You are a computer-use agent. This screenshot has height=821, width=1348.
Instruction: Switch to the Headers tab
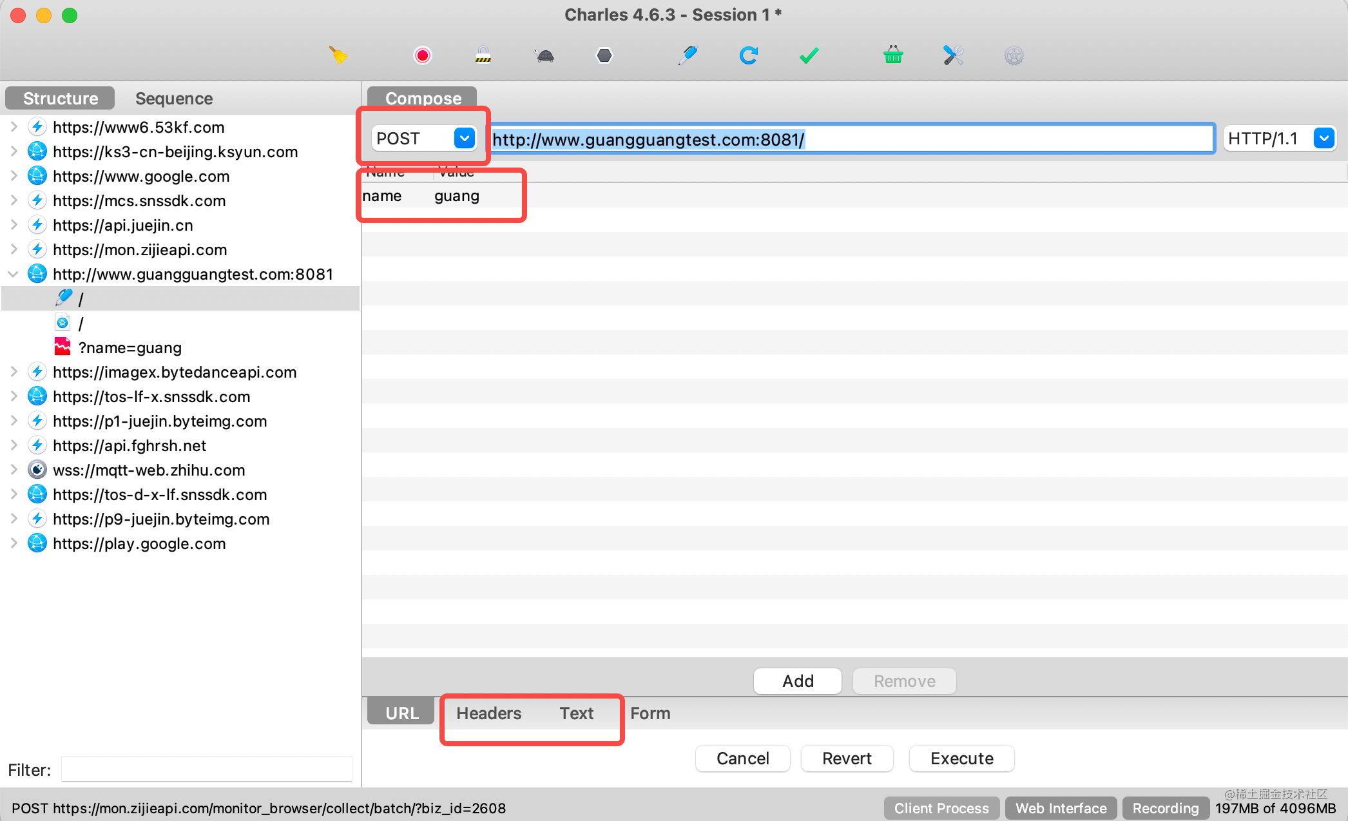coord(488,713)
